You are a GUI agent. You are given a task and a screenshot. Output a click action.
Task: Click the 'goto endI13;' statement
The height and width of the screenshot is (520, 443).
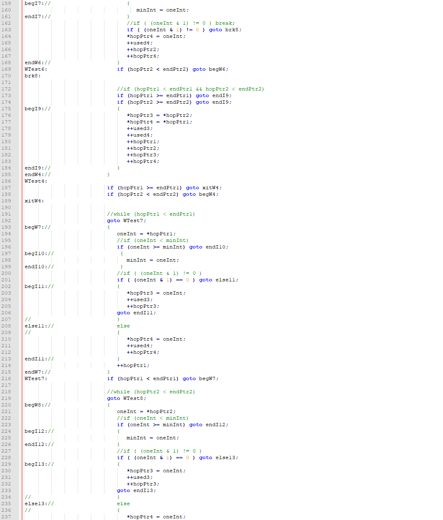(137, 490)
